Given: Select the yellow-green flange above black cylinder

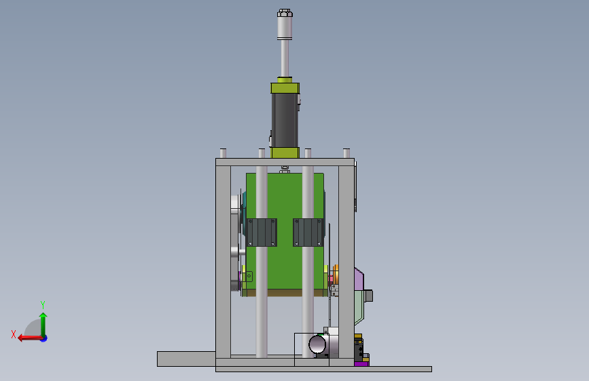Looking at the screenshot, I should click(x=285, y=88).
